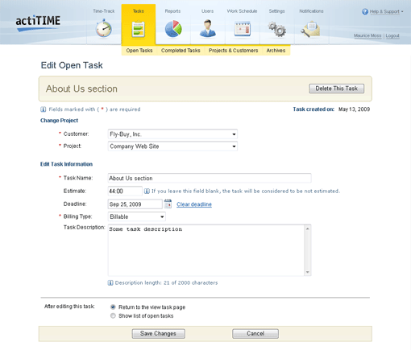Expand the Project dropdown
The height and width of the screenshot is (350, 411).
pos(172,146)
